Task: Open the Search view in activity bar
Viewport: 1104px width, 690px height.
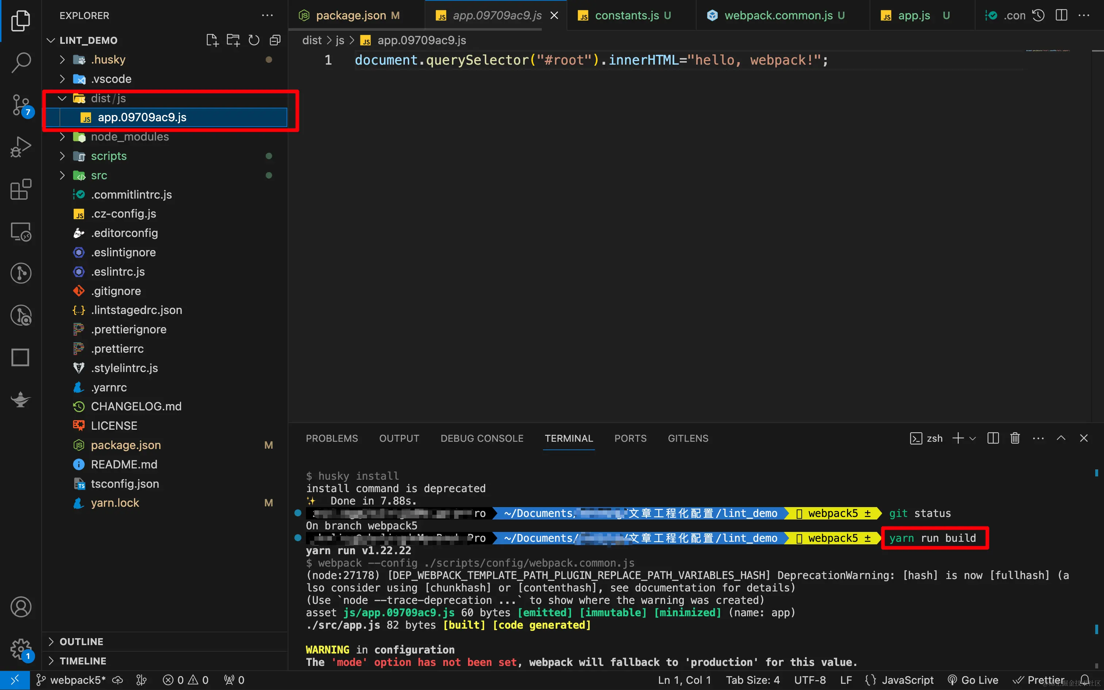Action: (x=20, y=62)
